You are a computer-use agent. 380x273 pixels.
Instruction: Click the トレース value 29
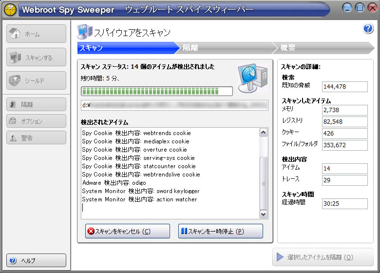click(344, 180)
